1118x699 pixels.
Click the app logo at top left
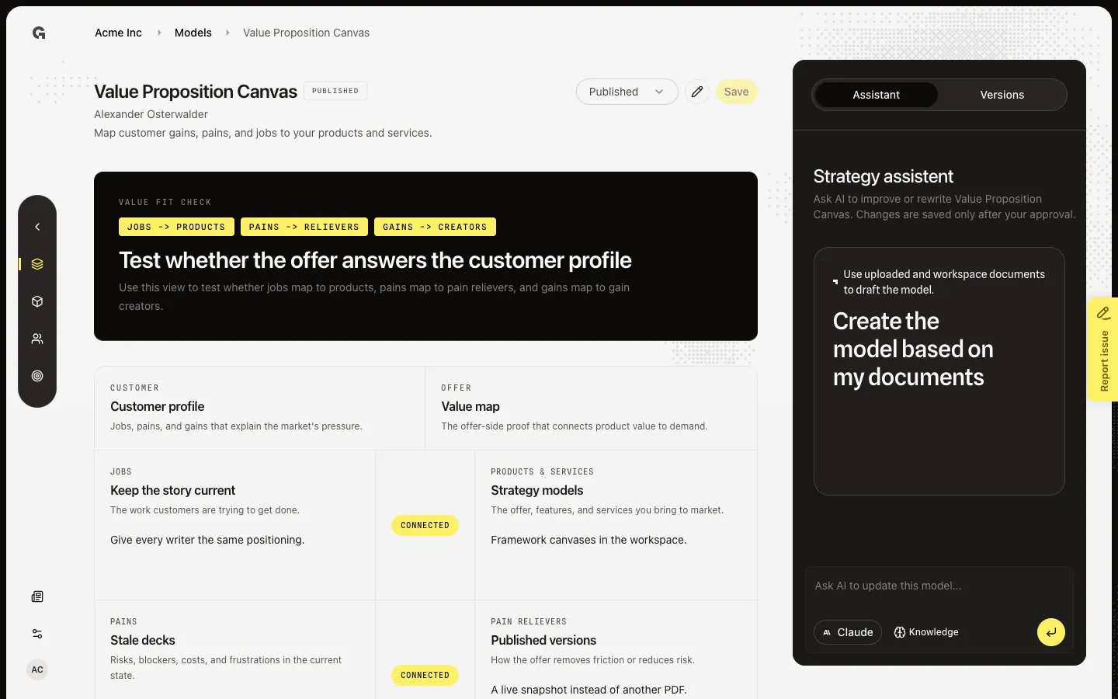point(39,33)
